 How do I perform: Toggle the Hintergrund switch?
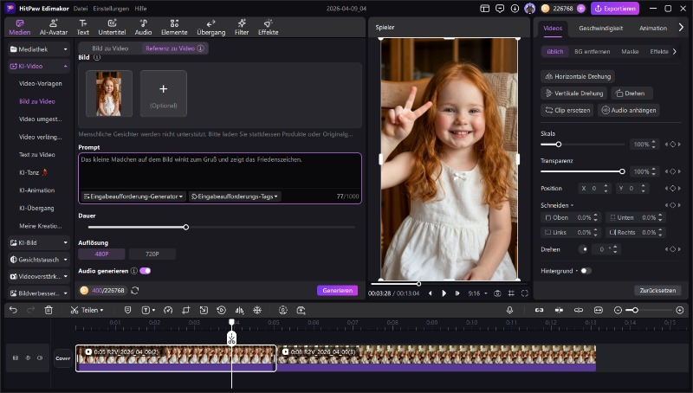(586, 271)
